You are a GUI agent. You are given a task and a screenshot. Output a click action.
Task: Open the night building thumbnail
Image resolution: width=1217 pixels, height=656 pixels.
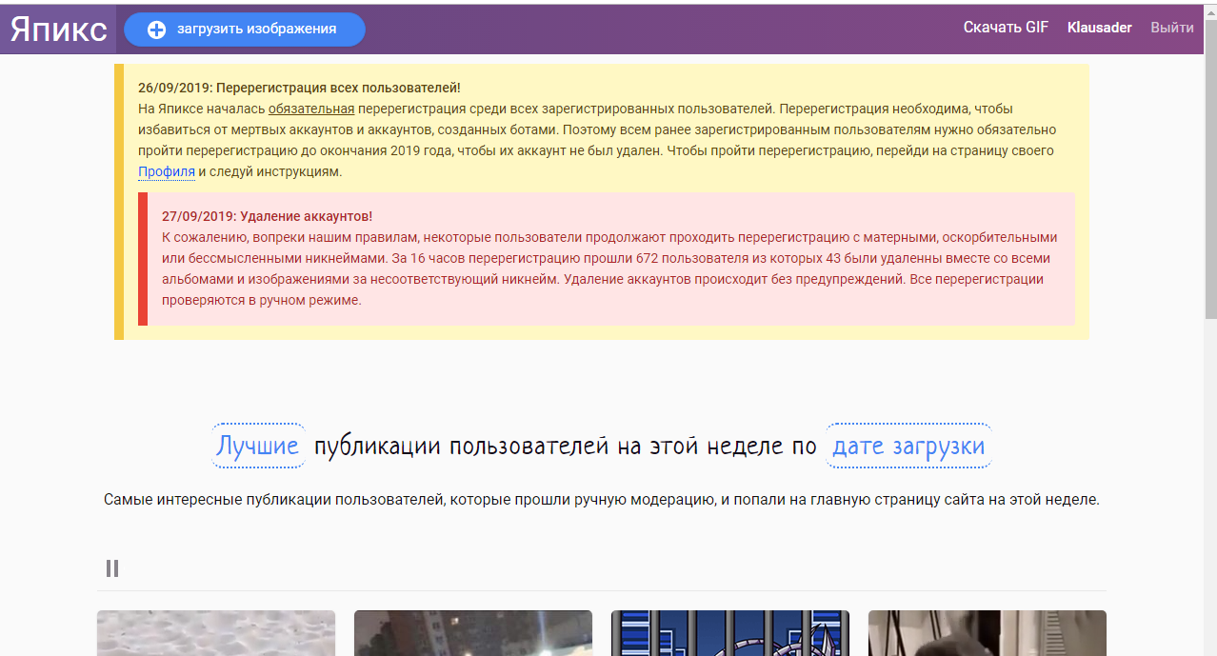point(473,633)
